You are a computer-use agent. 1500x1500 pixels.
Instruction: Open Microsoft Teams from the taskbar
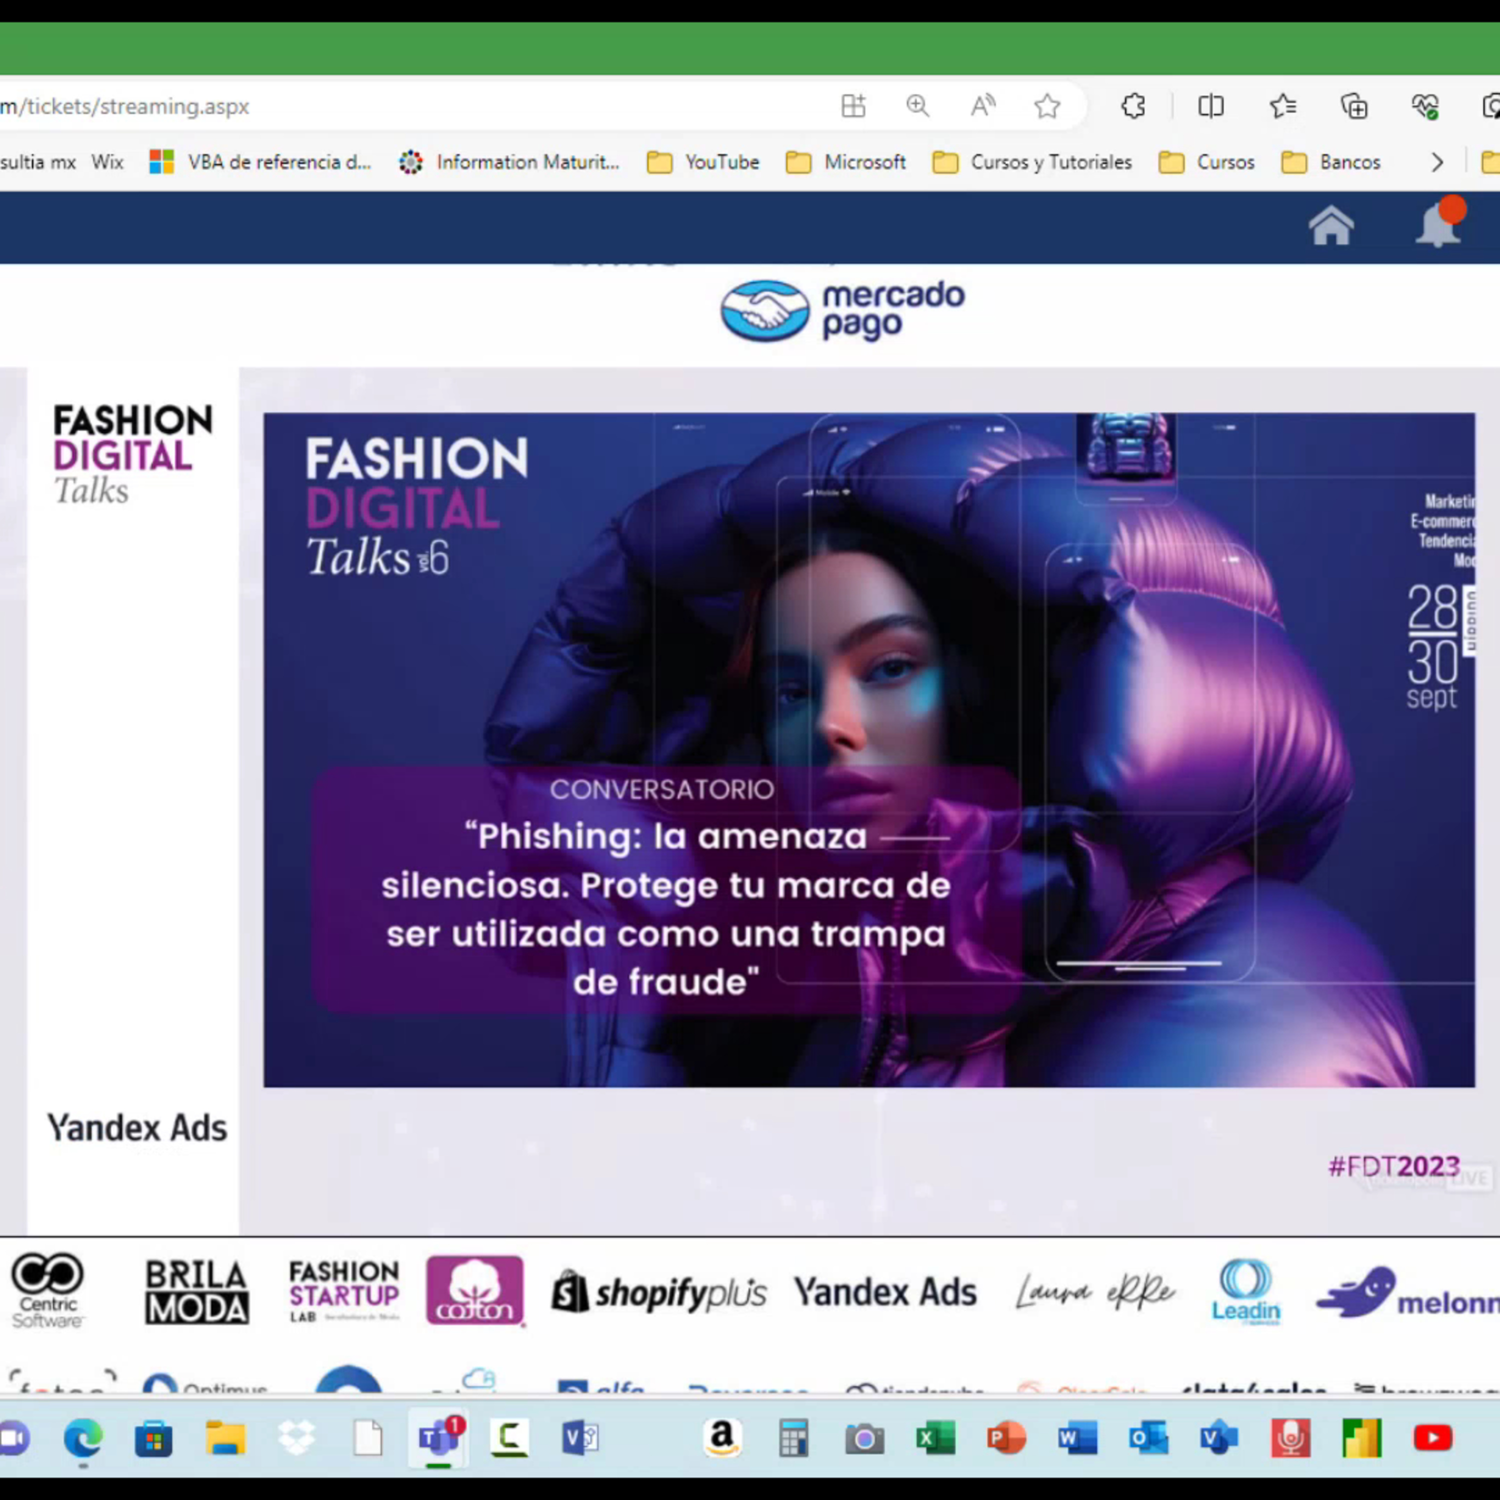tap(438, 1438)
